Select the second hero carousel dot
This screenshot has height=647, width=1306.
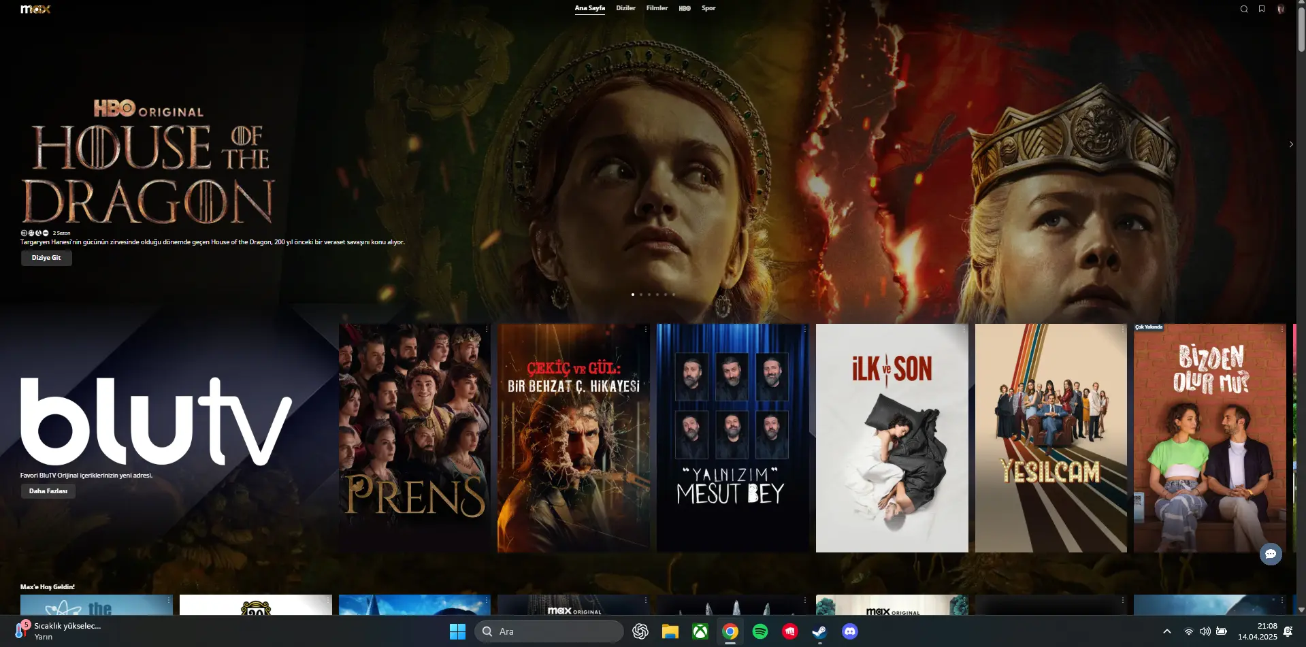641,295
